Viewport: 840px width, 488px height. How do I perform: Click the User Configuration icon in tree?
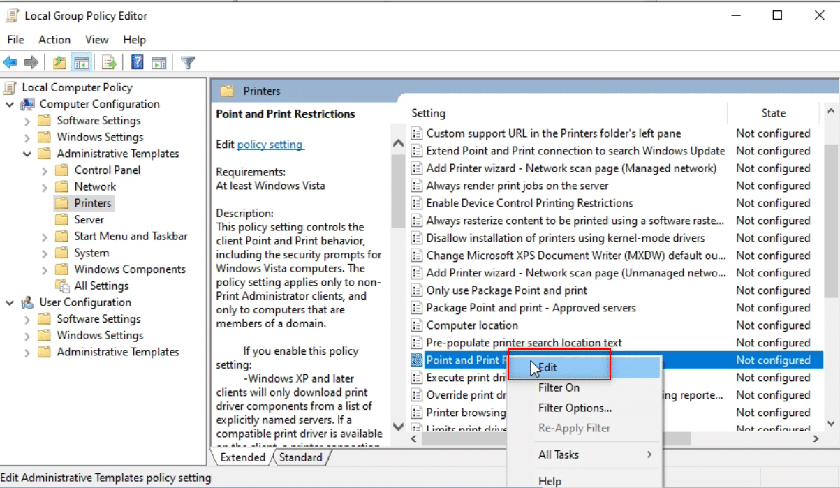pos(28,302)
